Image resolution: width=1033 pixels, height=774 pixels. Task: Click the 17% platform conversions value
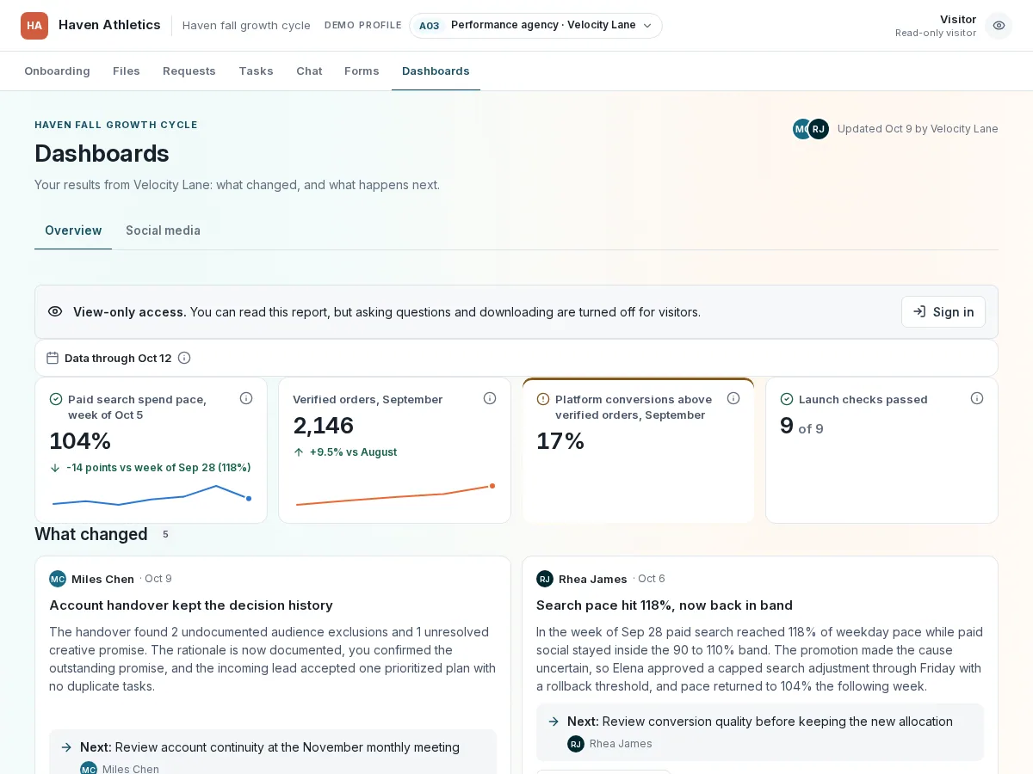[560, 441]
